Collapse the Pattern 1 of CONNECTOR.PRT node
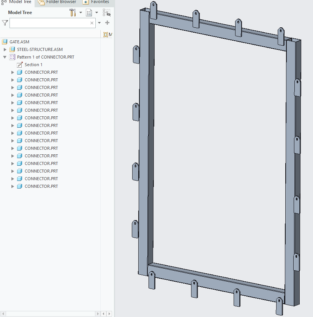The image size is (313, 317). 5,57
